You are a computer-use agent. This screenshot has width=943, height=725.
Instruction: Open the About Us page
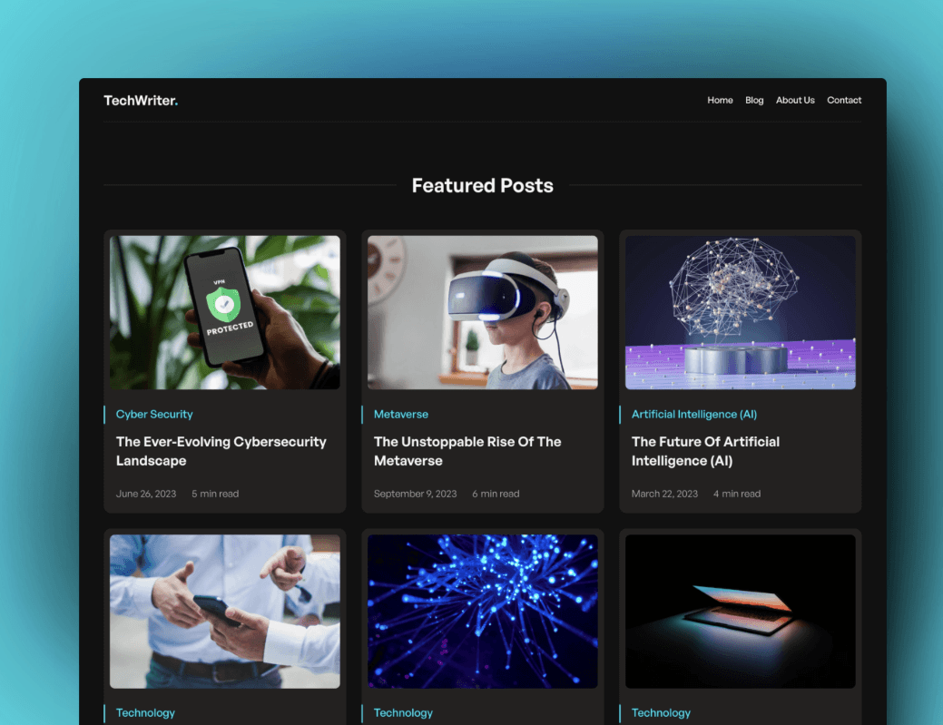(795, 101)
